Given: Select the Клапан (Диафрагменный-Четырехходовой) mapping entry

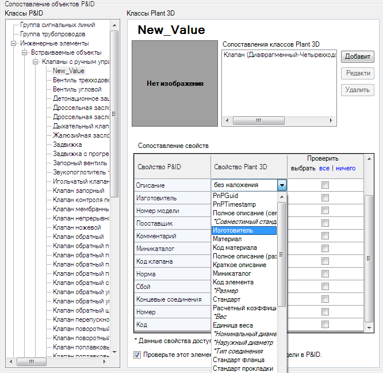Looking at the screenshot, I should coord(279,55).
